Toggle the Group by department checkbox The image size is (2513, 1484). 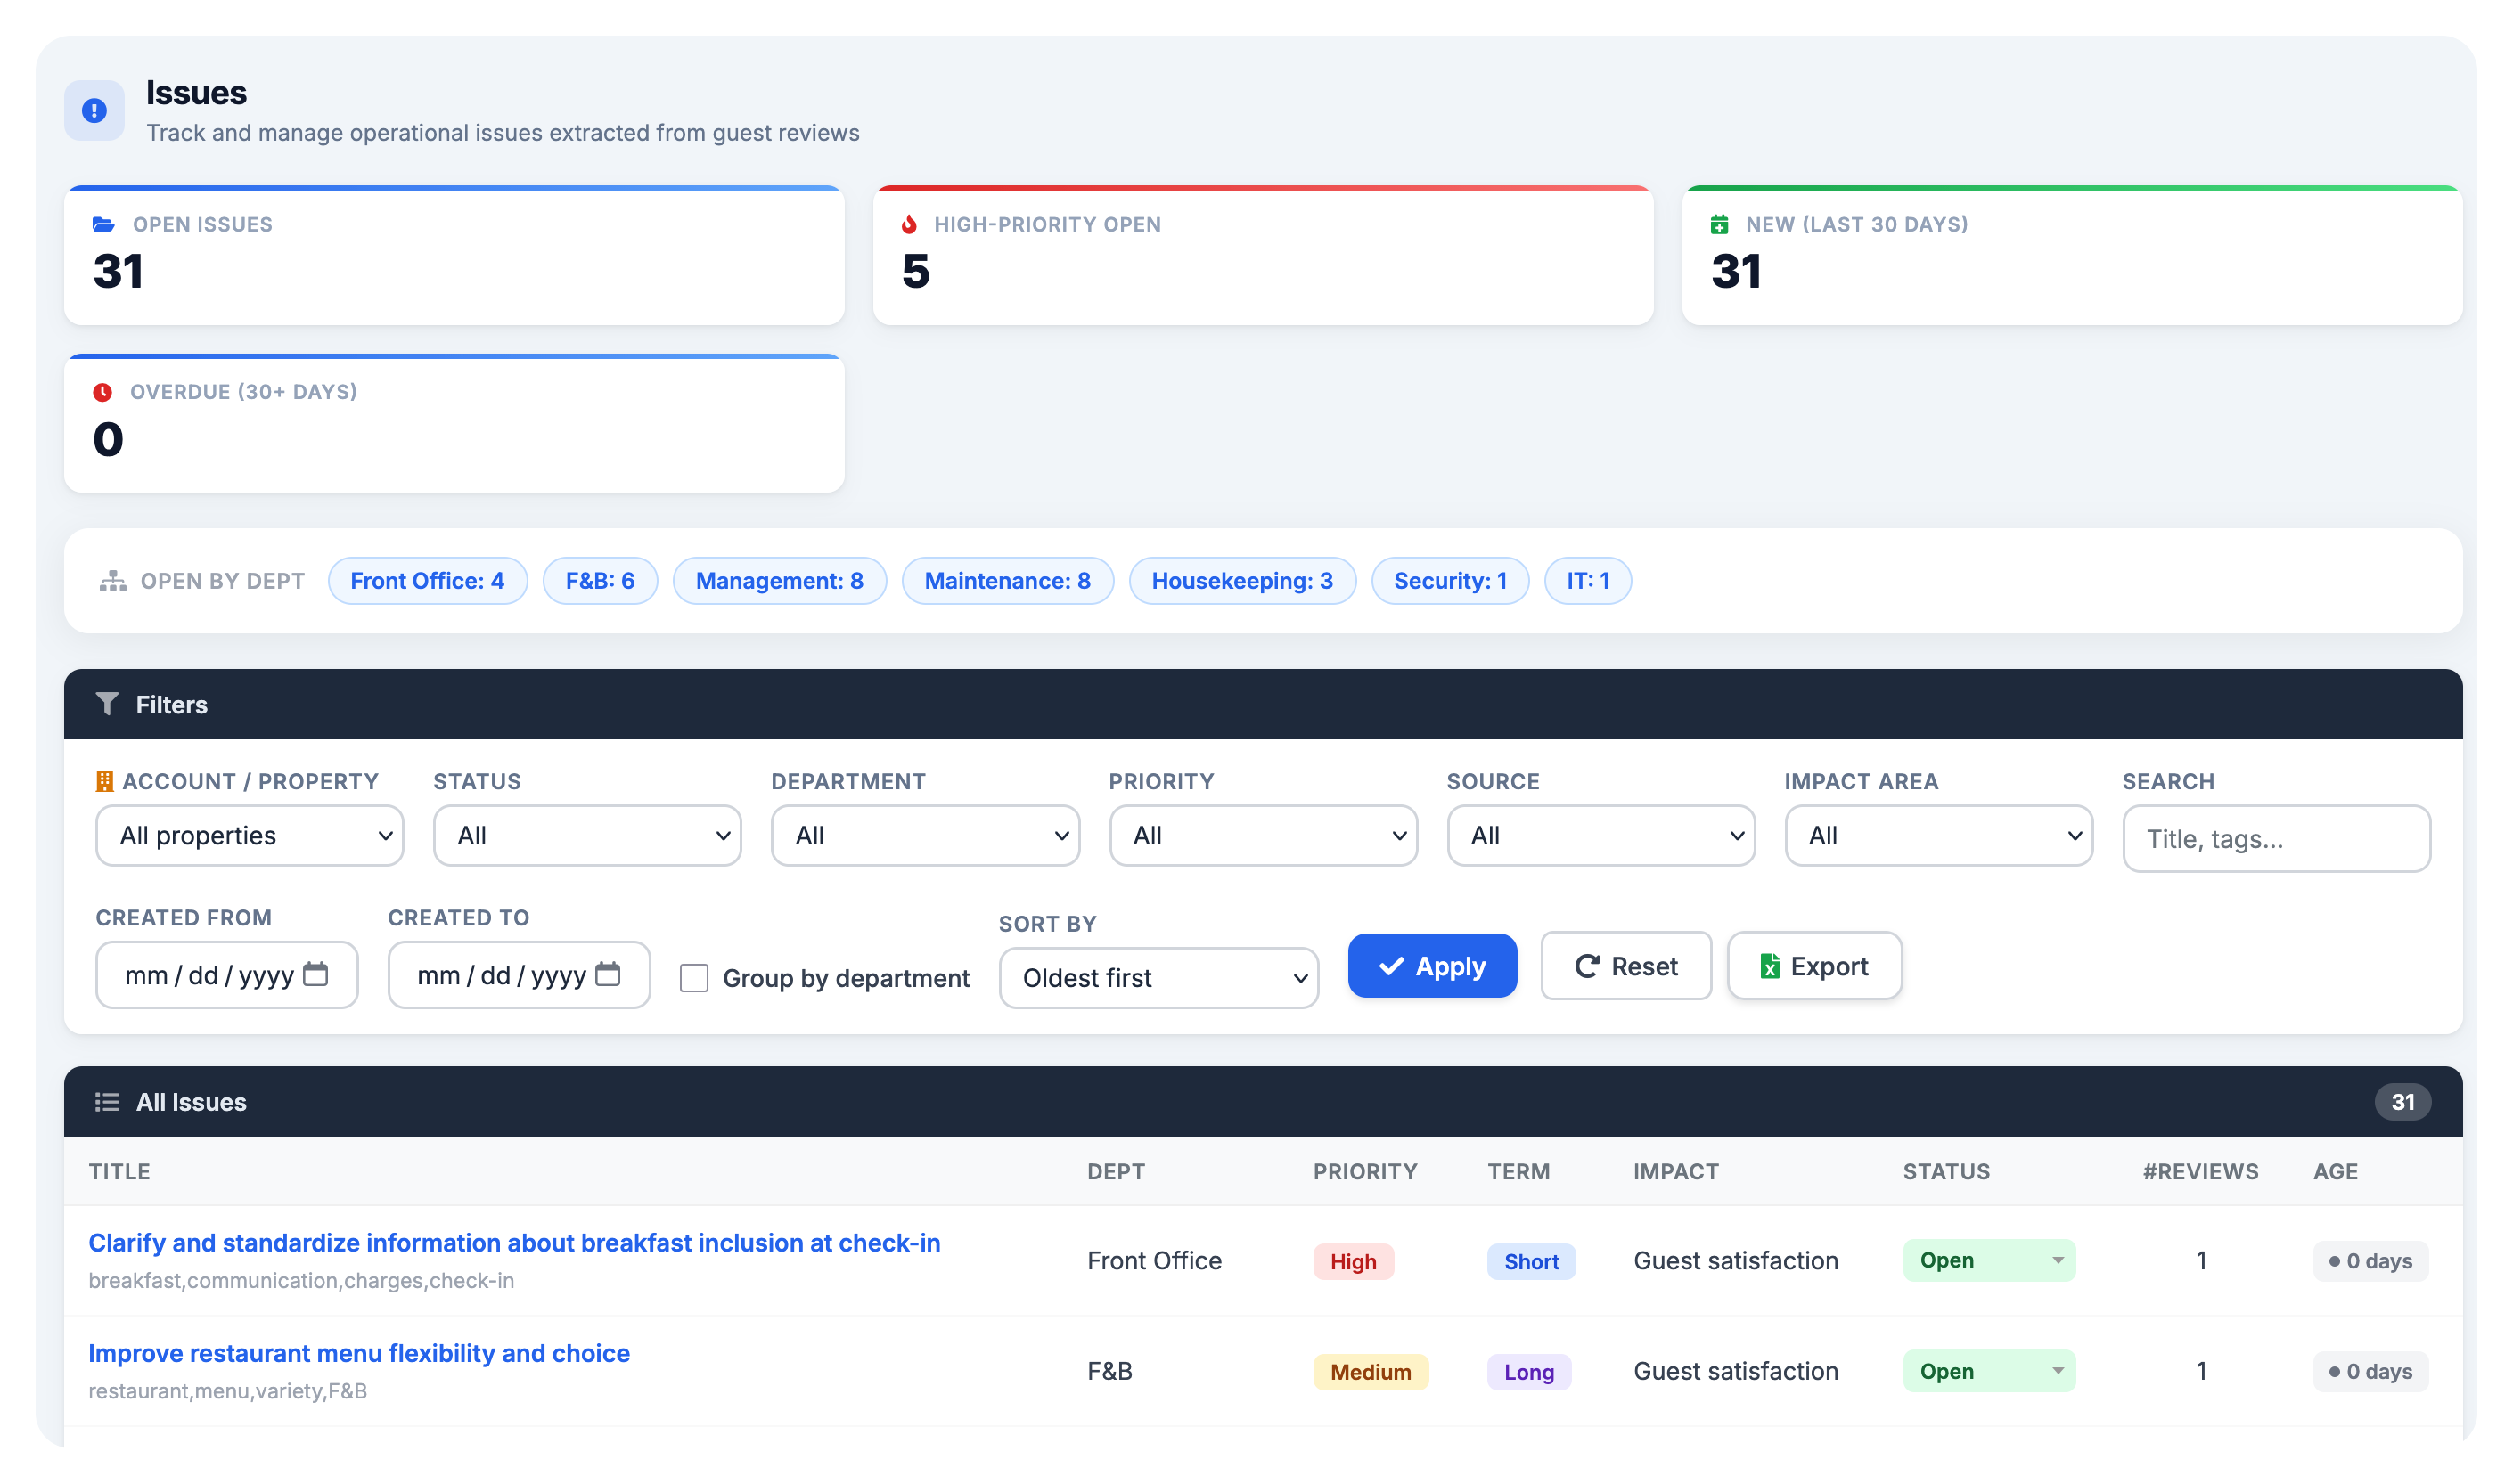(x=693, y=978)
